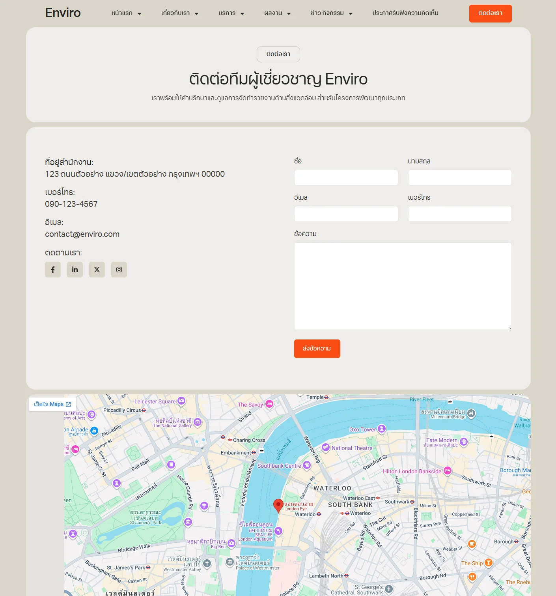Screen dimensions: 556x596
Task: Click the Leicester Square map marker icon
Action: tap(181, 401)
